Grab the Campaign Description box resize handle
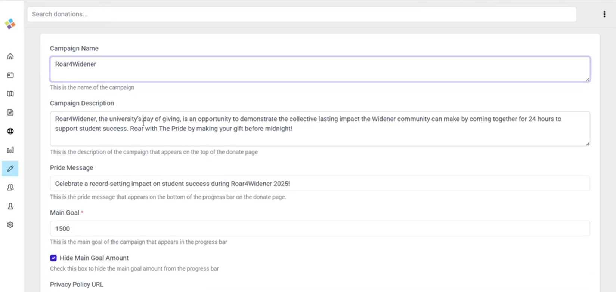 (588, 144)
